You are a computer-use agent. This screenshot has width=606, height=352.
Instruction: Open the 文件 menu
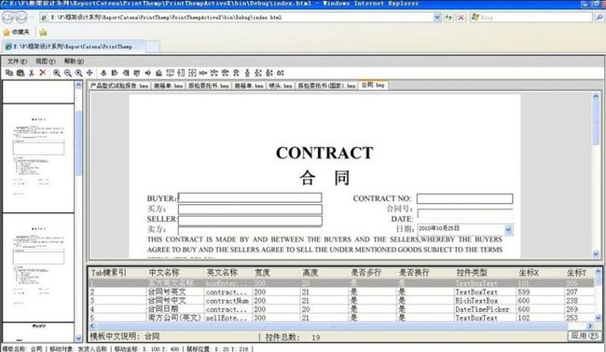17,61
